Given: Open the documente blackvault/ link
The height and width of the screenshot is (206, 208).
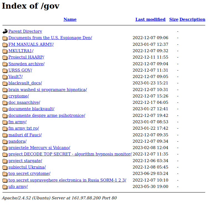Looking at the screenshot, I should click(31, 109).
